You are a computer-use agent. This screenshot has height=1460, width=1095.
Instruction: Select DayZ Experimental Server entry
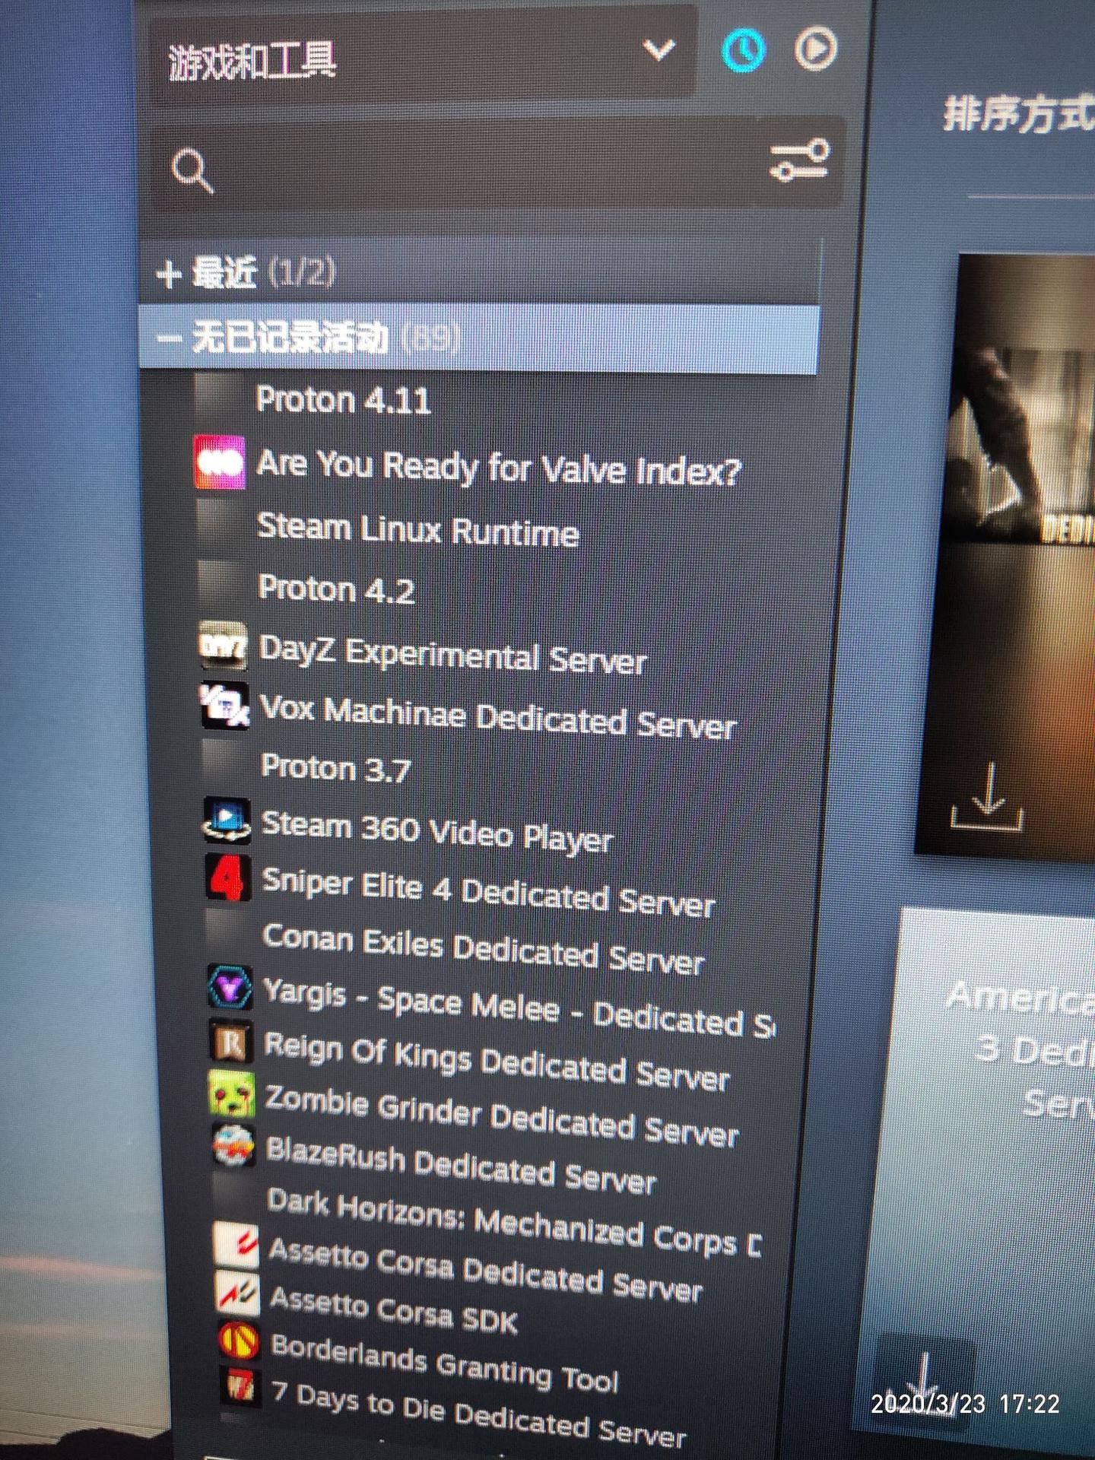[452, 655]
